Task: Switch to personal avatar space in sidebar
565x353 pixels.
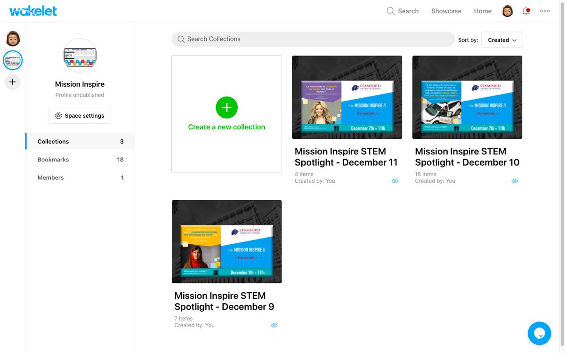Action: click(13, 39)
